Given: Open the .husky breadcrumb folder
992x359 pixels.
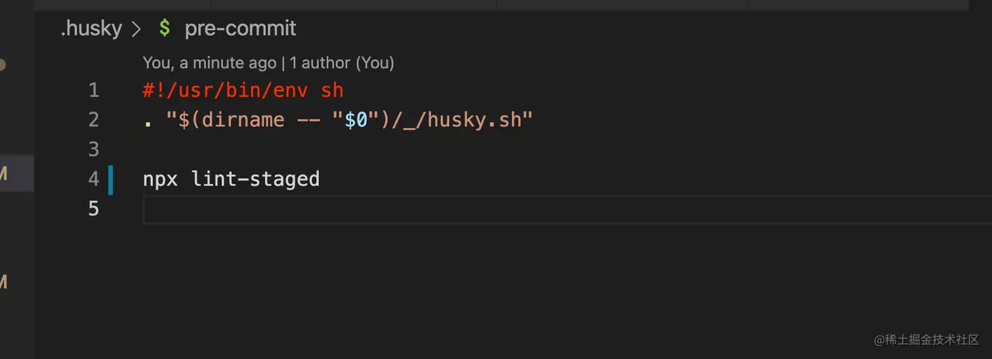Looking at the screenshot, I should pos(91,28).
